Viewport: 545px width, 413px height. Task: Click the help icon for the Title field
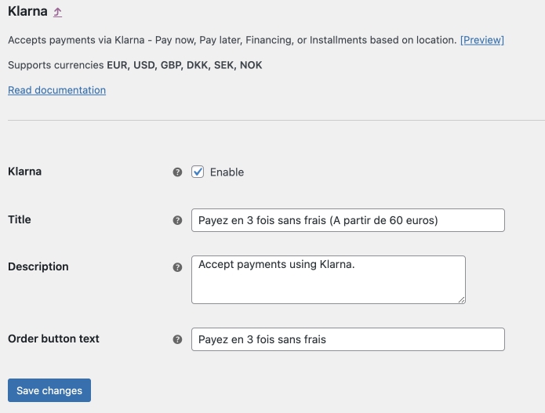(x=177, y=220)
